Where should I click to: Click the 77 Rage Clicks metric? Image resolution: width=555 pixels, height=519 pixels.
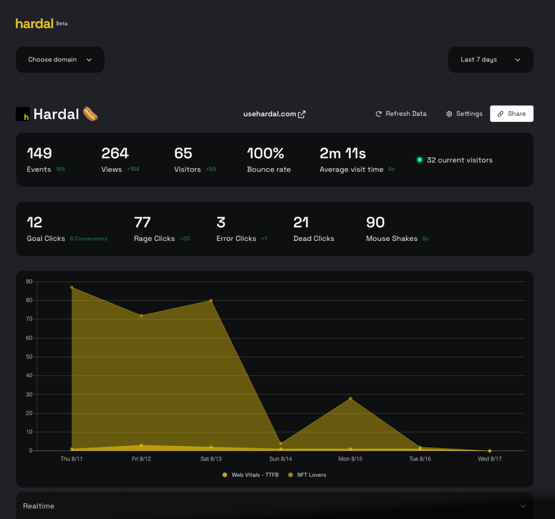tap(162, 229)
